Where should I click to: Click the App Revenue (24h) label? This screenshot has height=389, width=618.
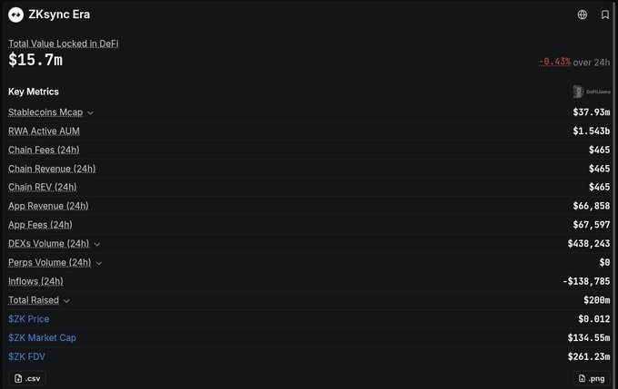(48, 206)
